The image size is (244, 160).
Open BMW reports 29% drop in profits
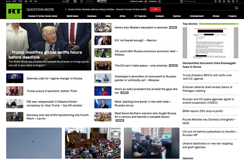pos(203,111)
